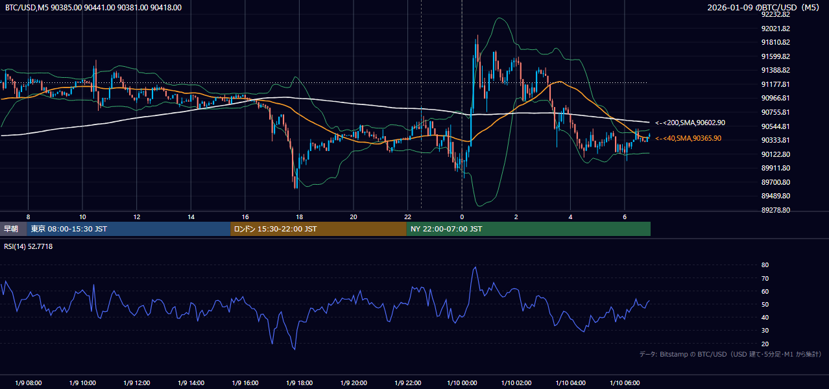Image resolution: width=829 pixels, height=389 pixels.
Task: Select the RSI level 50 label
Action: coord(765,304)
